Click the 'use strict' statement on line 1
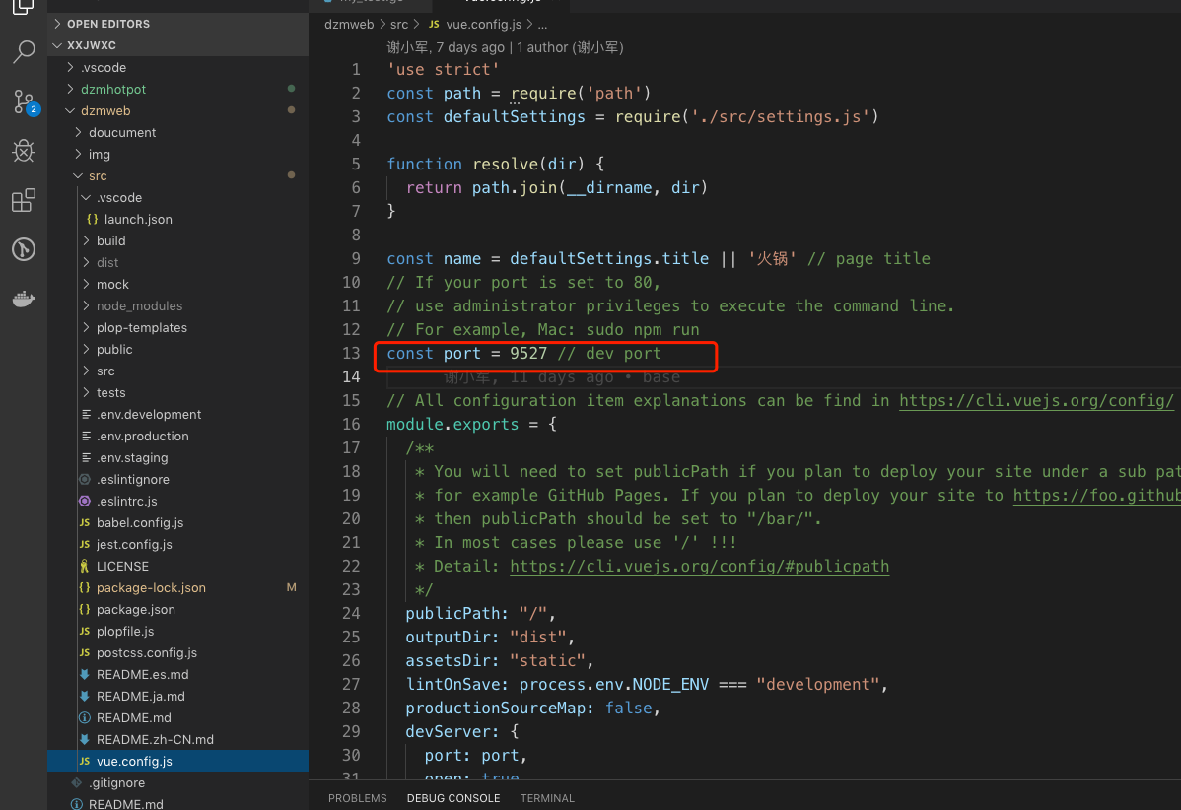Screen dimensions: 1181x810 pyautogui.click(x=443, y=69)
